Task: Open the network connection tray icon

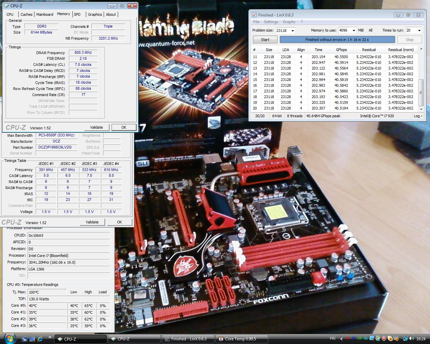Action: pos(405,339)
